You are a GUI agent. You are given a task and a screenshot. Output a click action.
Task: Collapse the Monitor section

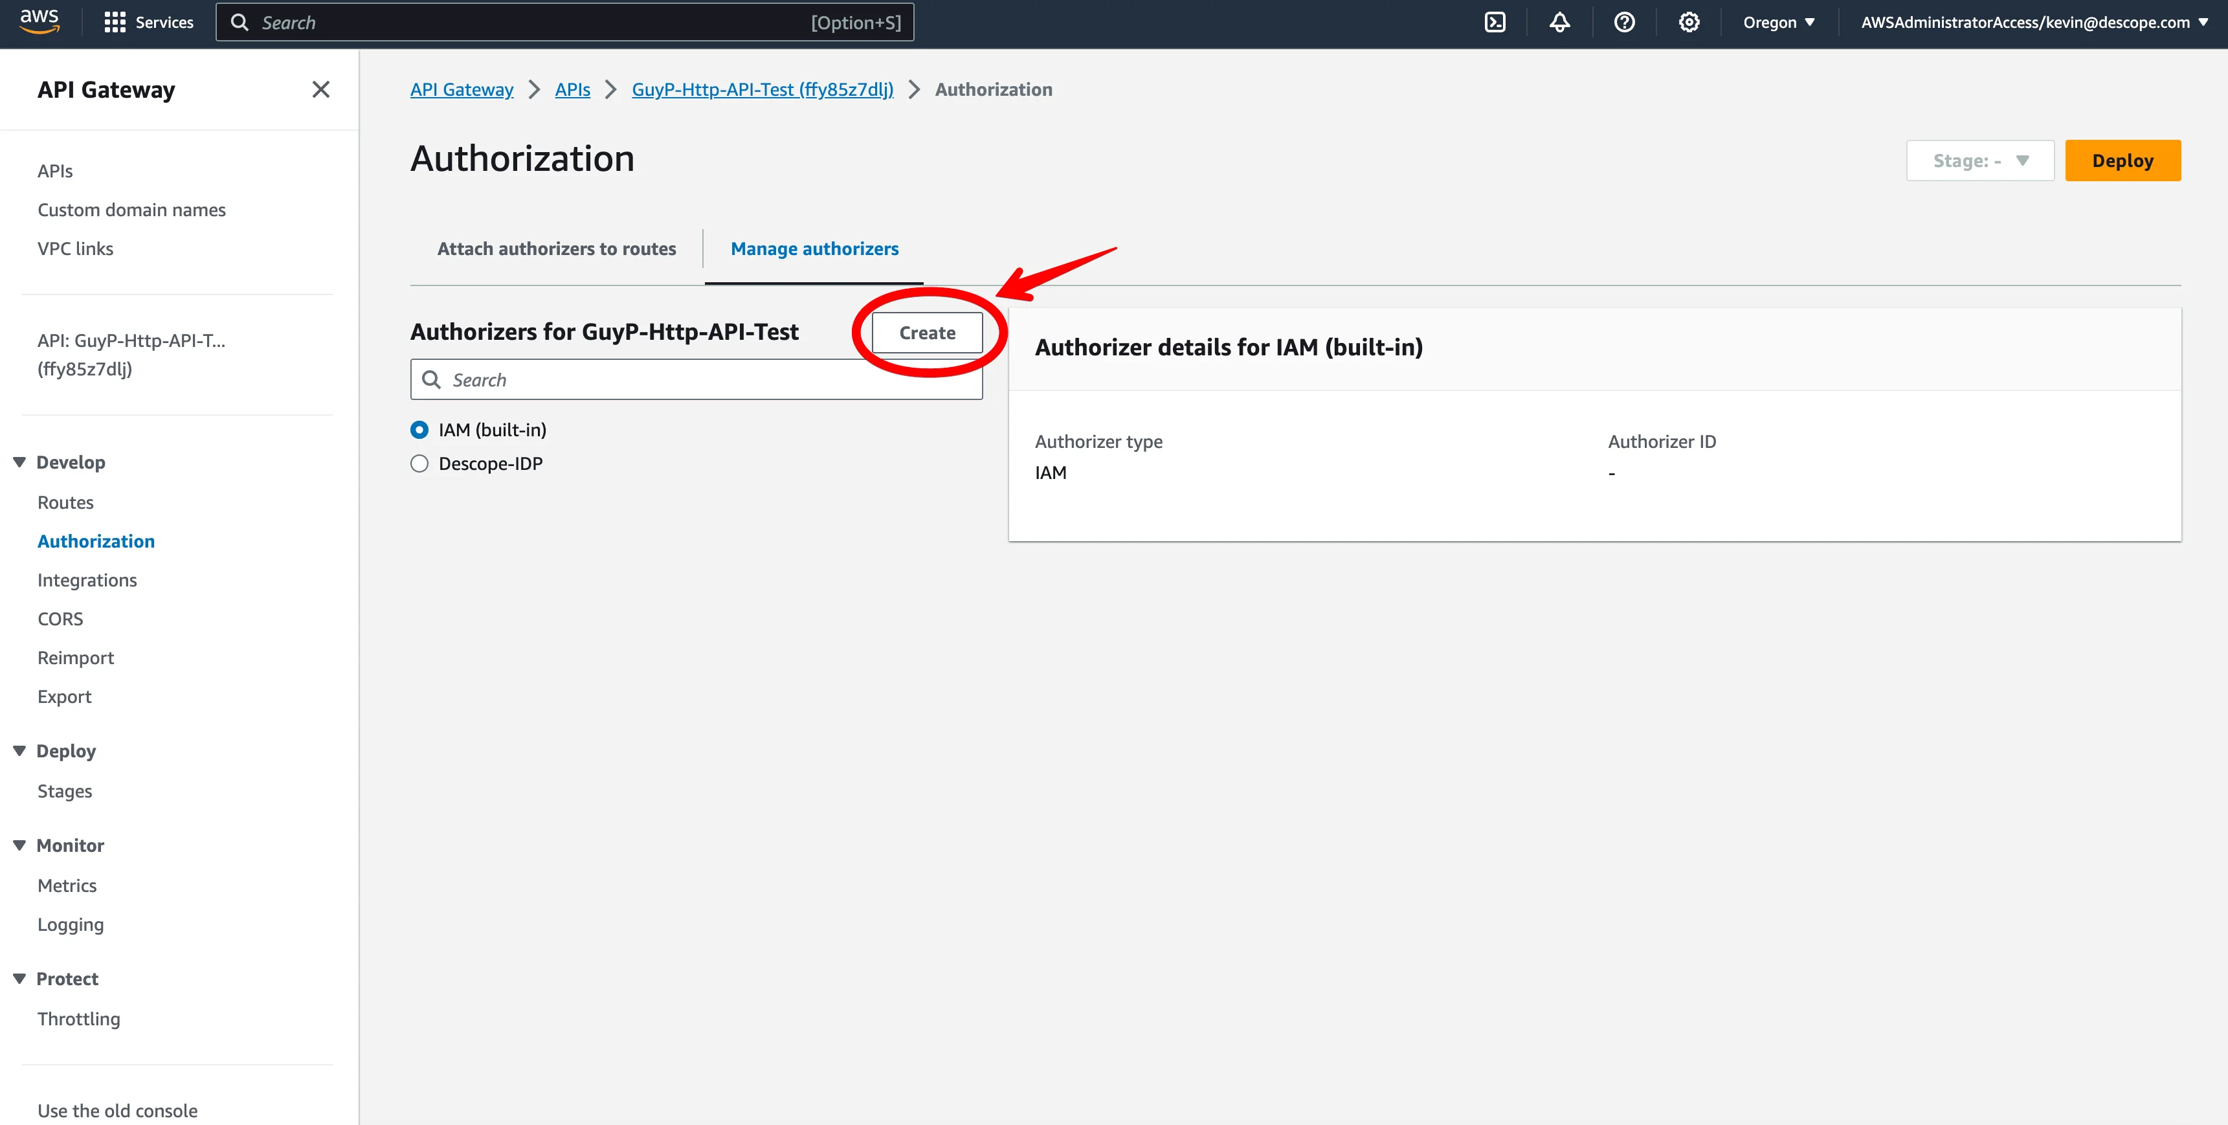point(19,845)
